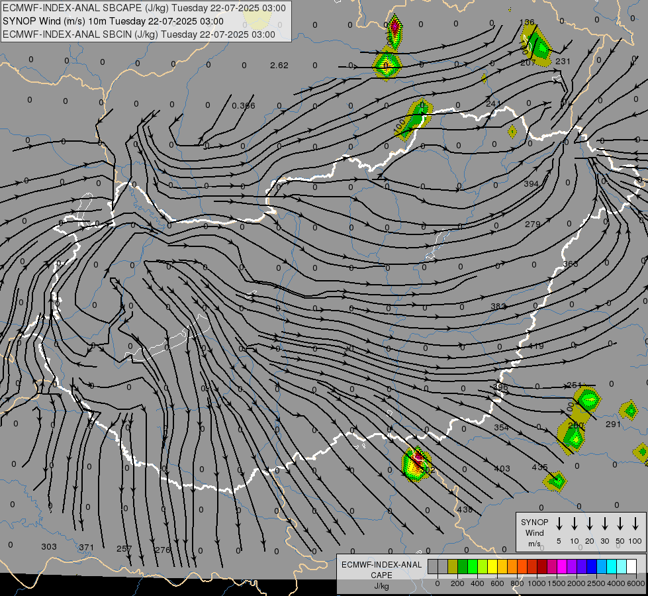Select the bright cyan CAPE legend swatch
Viewport: 648px width, 596px height.
click(611, 567)
